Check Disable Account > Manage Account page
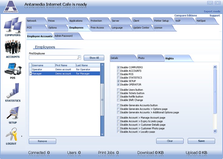Image resolution: width=223 pixels, height=159 pixels. [x=118, y=118]
